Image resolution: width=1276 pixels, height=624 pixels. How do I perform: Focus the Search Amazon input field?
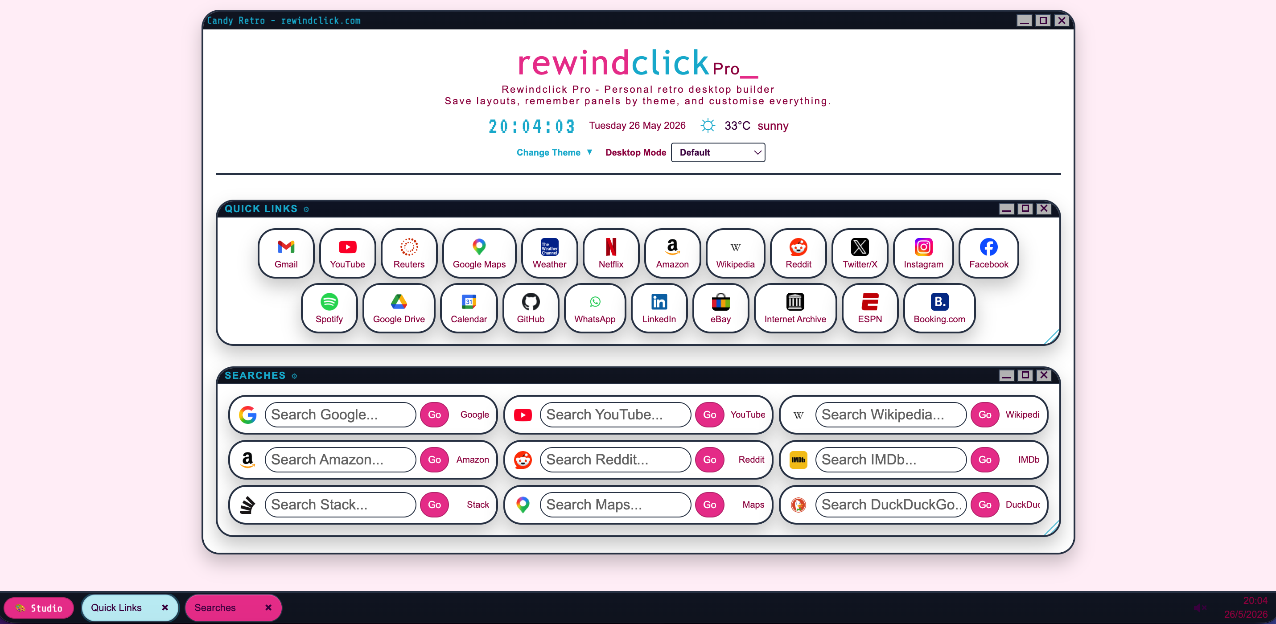(340, 460)
